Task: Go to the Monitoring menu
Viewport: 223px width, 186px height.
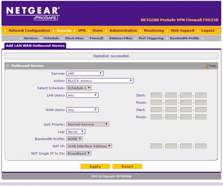Action: (154, 31)
